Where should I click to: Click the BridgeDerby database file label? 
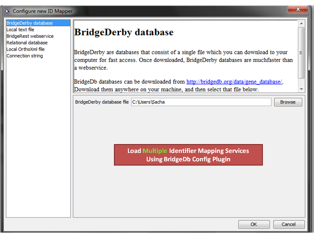[x=102, y=102]
